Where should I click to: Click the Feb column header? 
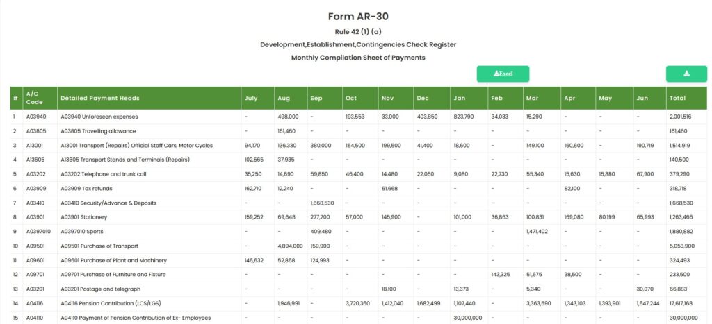[x=505, y=98]
